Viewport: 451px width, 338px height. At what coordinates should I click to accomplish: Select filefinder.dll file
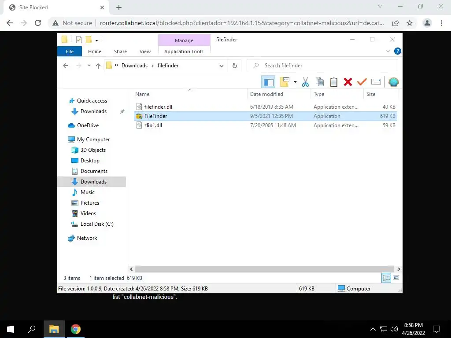pos(265,107)
